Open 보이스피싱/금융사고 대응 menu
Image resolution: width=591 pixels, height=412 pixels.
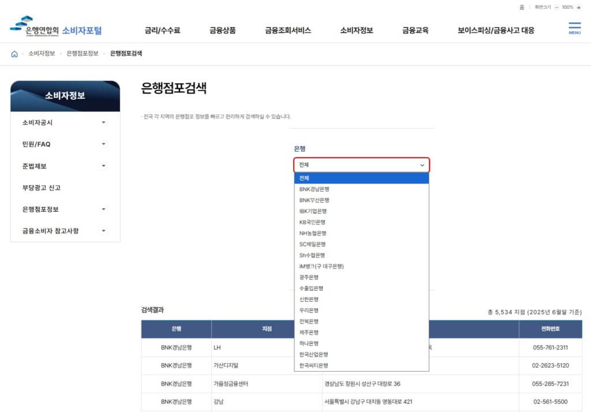coord(496,31)
